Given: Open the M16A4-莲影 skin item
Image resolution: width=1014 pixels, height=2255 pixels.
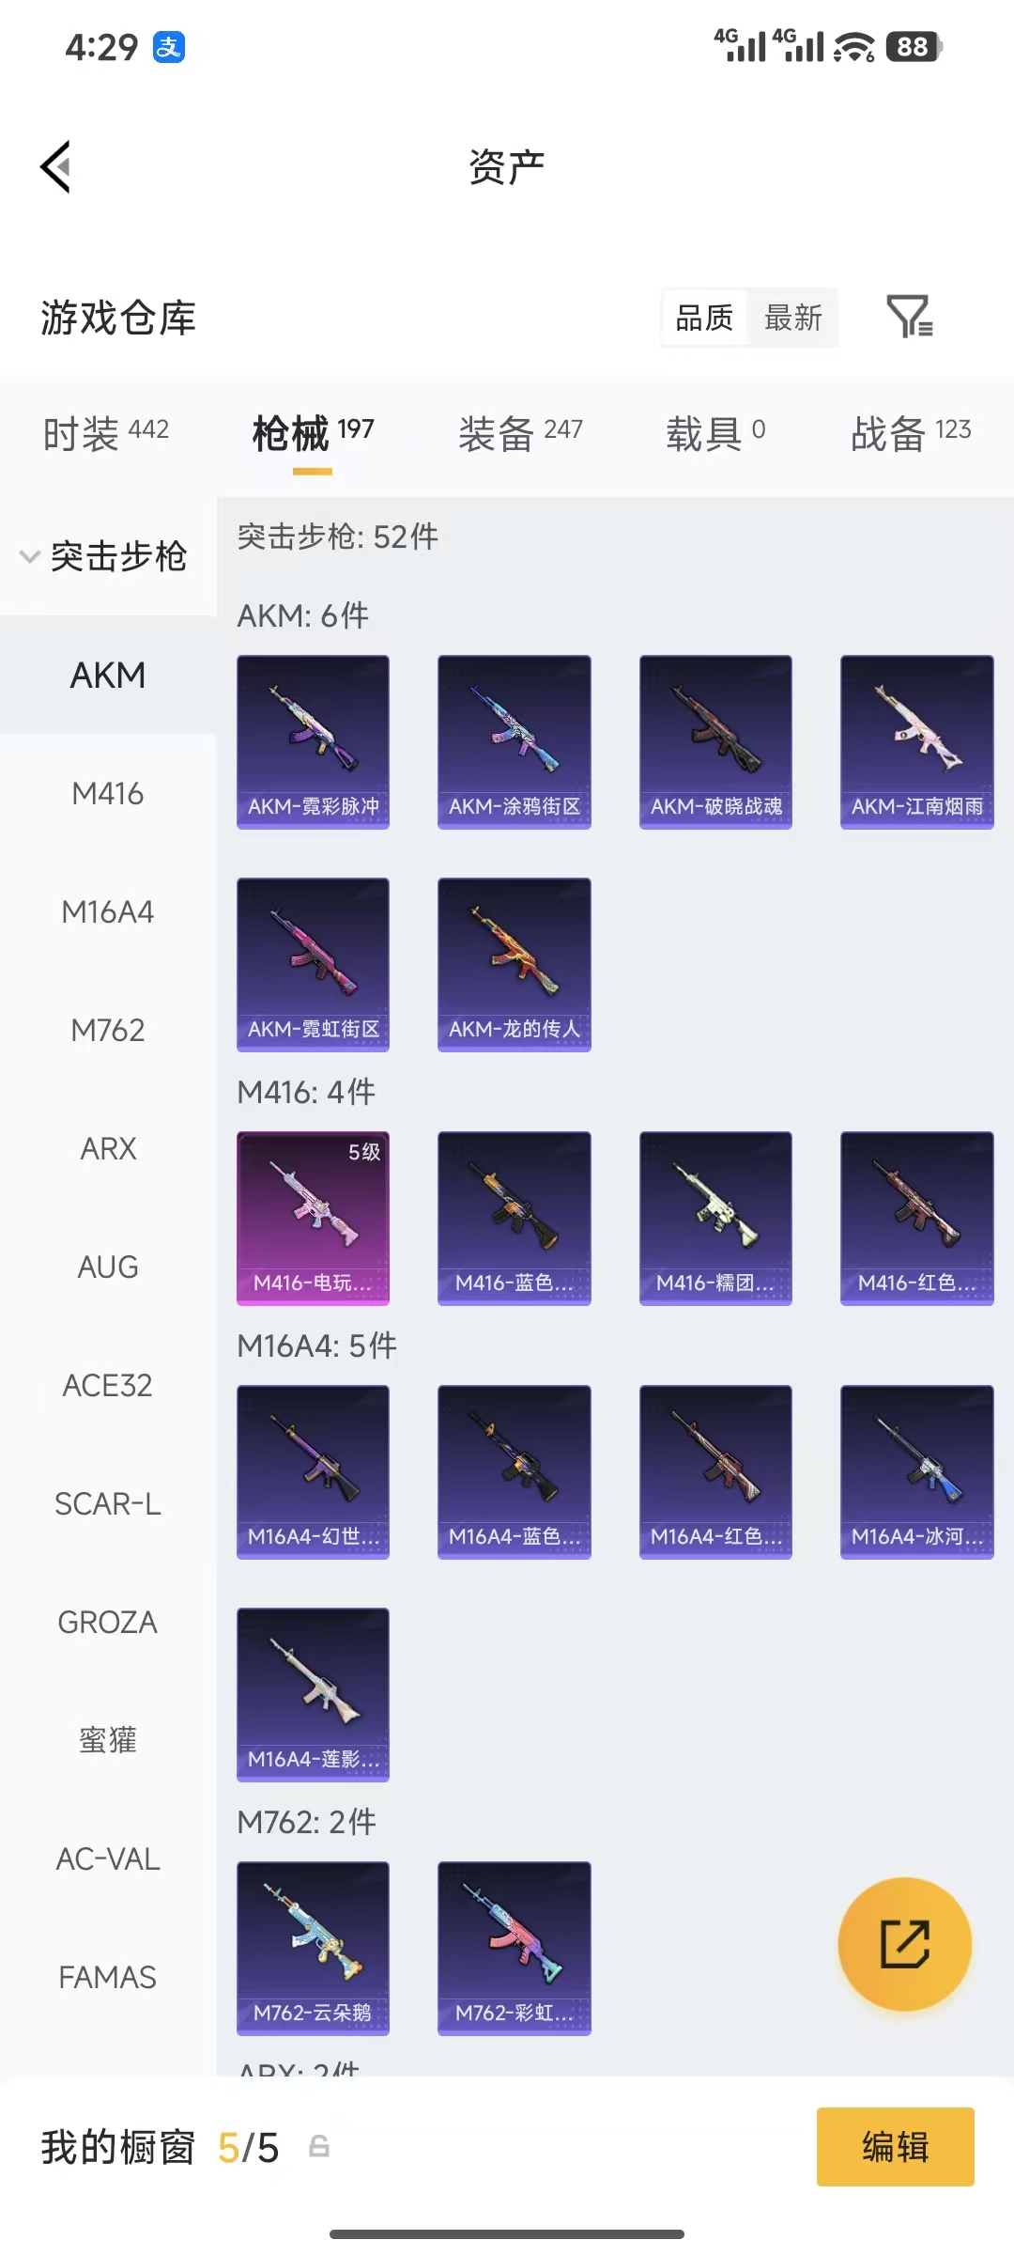Looking at the screenshot, I should [x=313, y=1694].
